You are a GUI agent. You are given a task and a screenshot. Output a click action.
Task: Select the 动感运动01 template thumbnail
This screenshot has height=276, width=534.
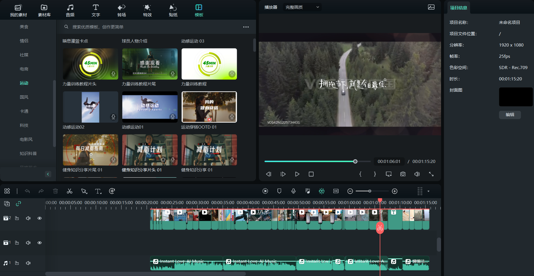tap(150, 107)
